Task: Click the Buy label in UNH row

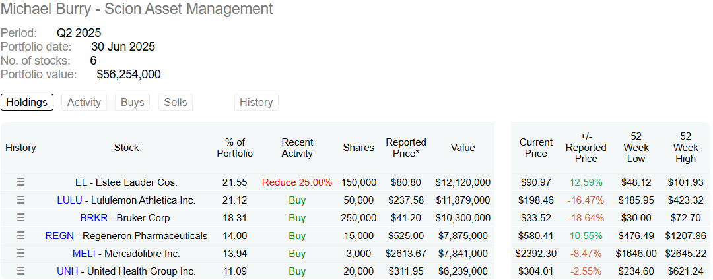Action: 297,271
